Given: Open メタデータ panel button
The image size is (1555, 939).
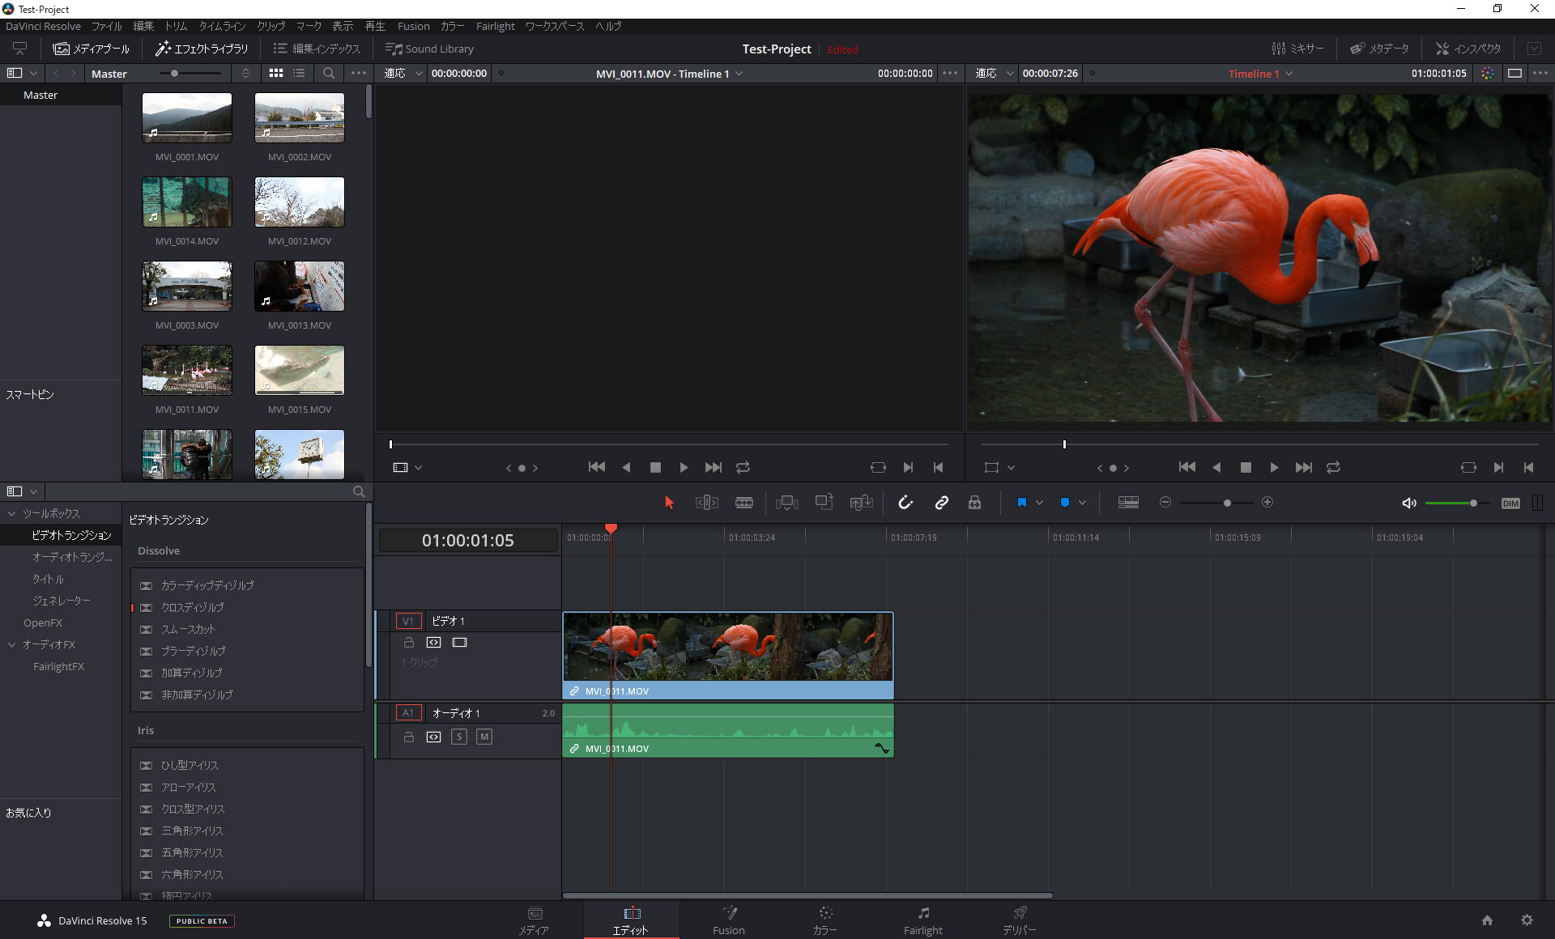Looking at the screenshot, I should (x=1379, y=49).
